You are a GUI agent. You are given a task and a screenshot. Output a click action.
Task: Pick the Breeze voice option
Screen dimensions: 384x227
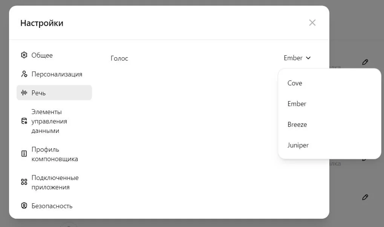pos(297,125)
